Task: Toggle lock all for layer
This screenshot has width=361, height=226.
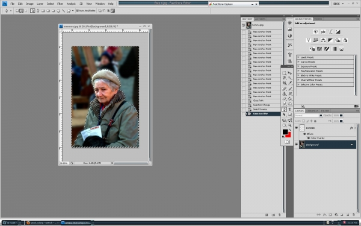Action: pyautogui.click(x=315, y=121)
